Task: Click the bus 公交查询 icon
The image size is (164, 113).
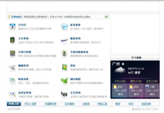Action: click(64, 94)
